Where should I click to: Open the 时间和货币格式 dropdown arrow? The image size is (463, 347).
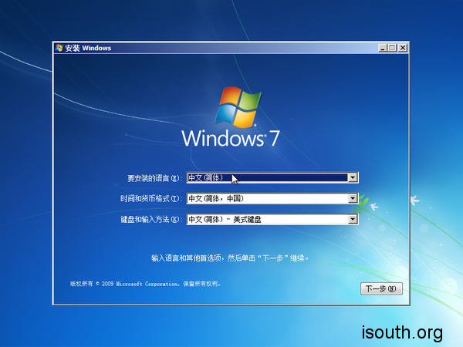tap(353, 198)
